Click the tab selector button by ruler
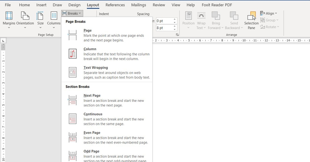Viewport: 310px width, 162px height. 3,41
